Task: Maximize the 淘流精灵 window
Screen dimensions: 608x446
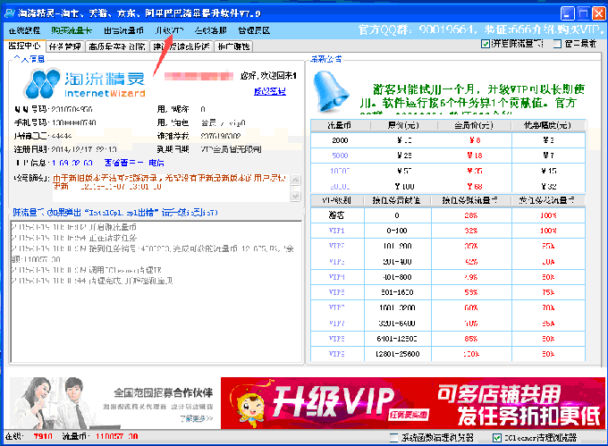Action: pyautogui.click(x=583, y=14)
